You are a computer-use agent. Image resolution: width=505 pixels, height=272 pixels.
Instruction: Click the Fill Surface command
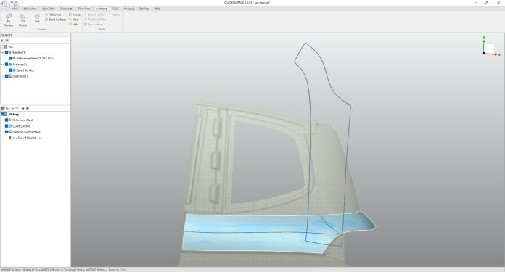click(x=53, y=15)
